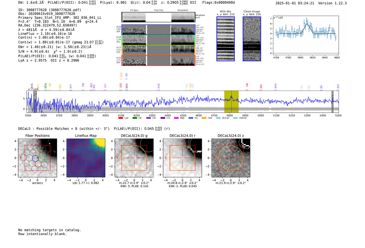The height and width of the screenshot is (248, 365).
Task: Click the 'EWr: 2, PLAE: 0.045' caption
Action: point(183,186)
